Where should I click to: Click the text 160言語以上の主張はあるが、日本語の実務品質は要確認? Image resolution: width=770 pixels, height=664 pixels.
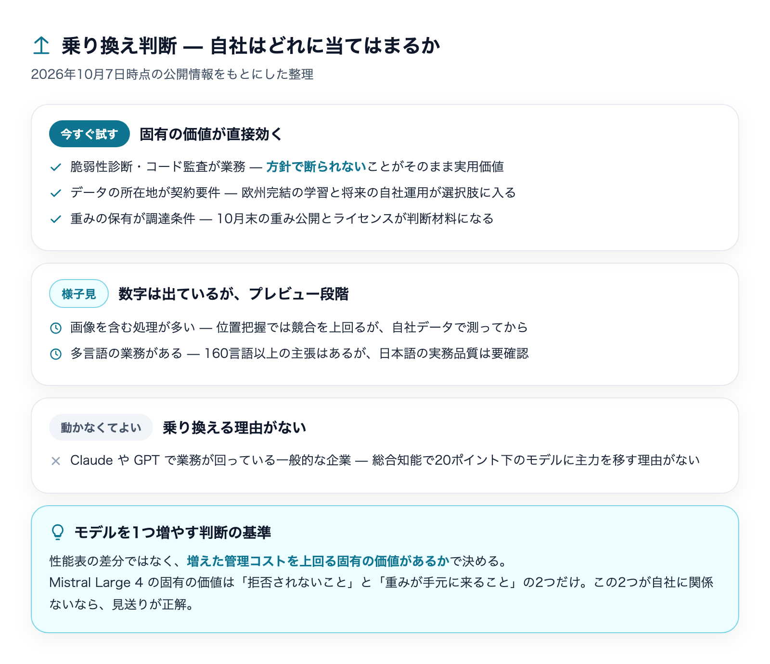point(366,353)
